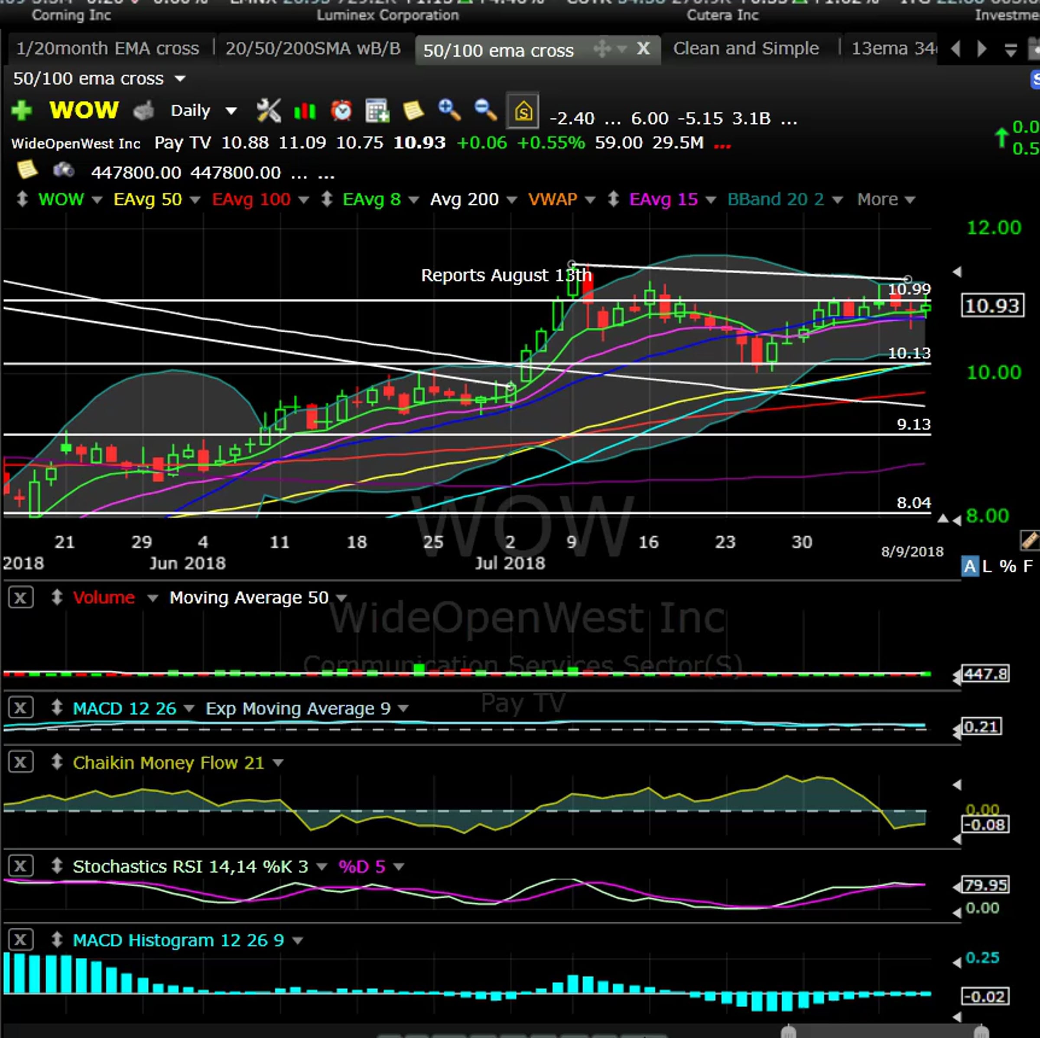Close the Stochastics RSI pane
The image size is (1040, 1038).
tap(20, 866)
